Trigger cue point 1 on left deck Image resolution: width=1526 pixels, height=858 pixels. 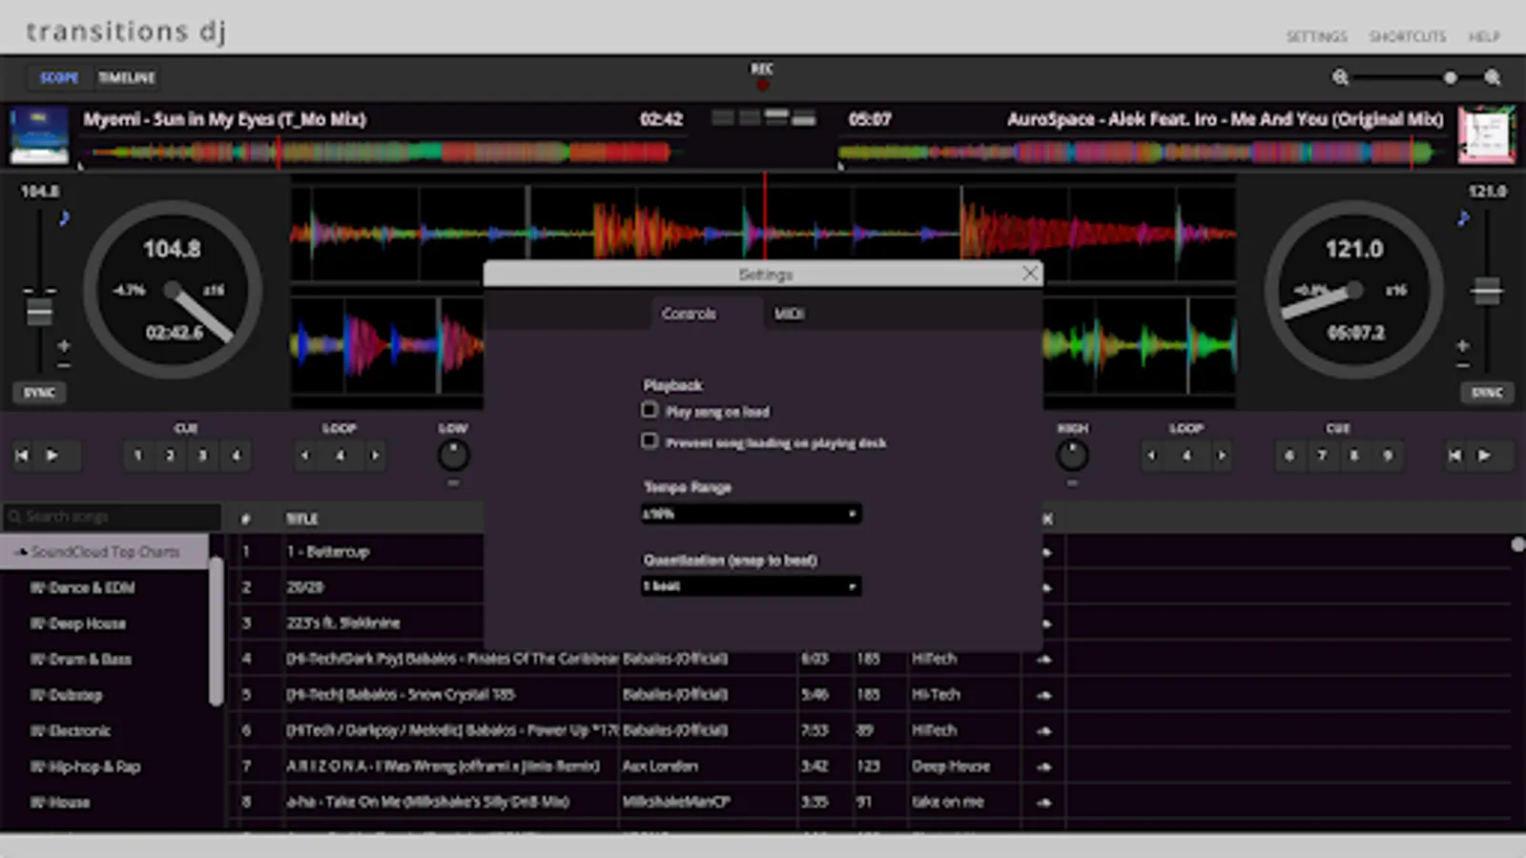point(138,456)
